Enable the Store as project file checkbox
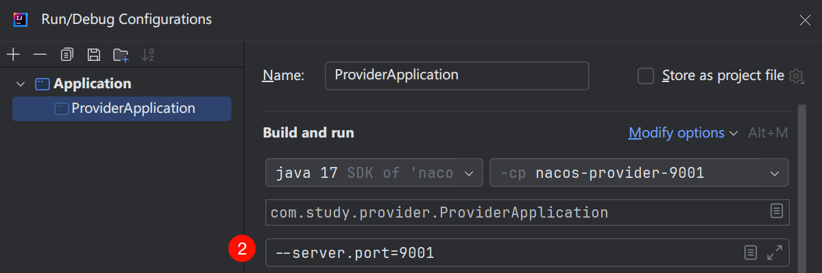The width and height of the screenshot is (822, 273). pyautogui.click(x=645, y=77)
